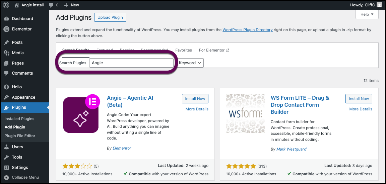Click the Angie plugin purple icon

[x=80, y=115]
